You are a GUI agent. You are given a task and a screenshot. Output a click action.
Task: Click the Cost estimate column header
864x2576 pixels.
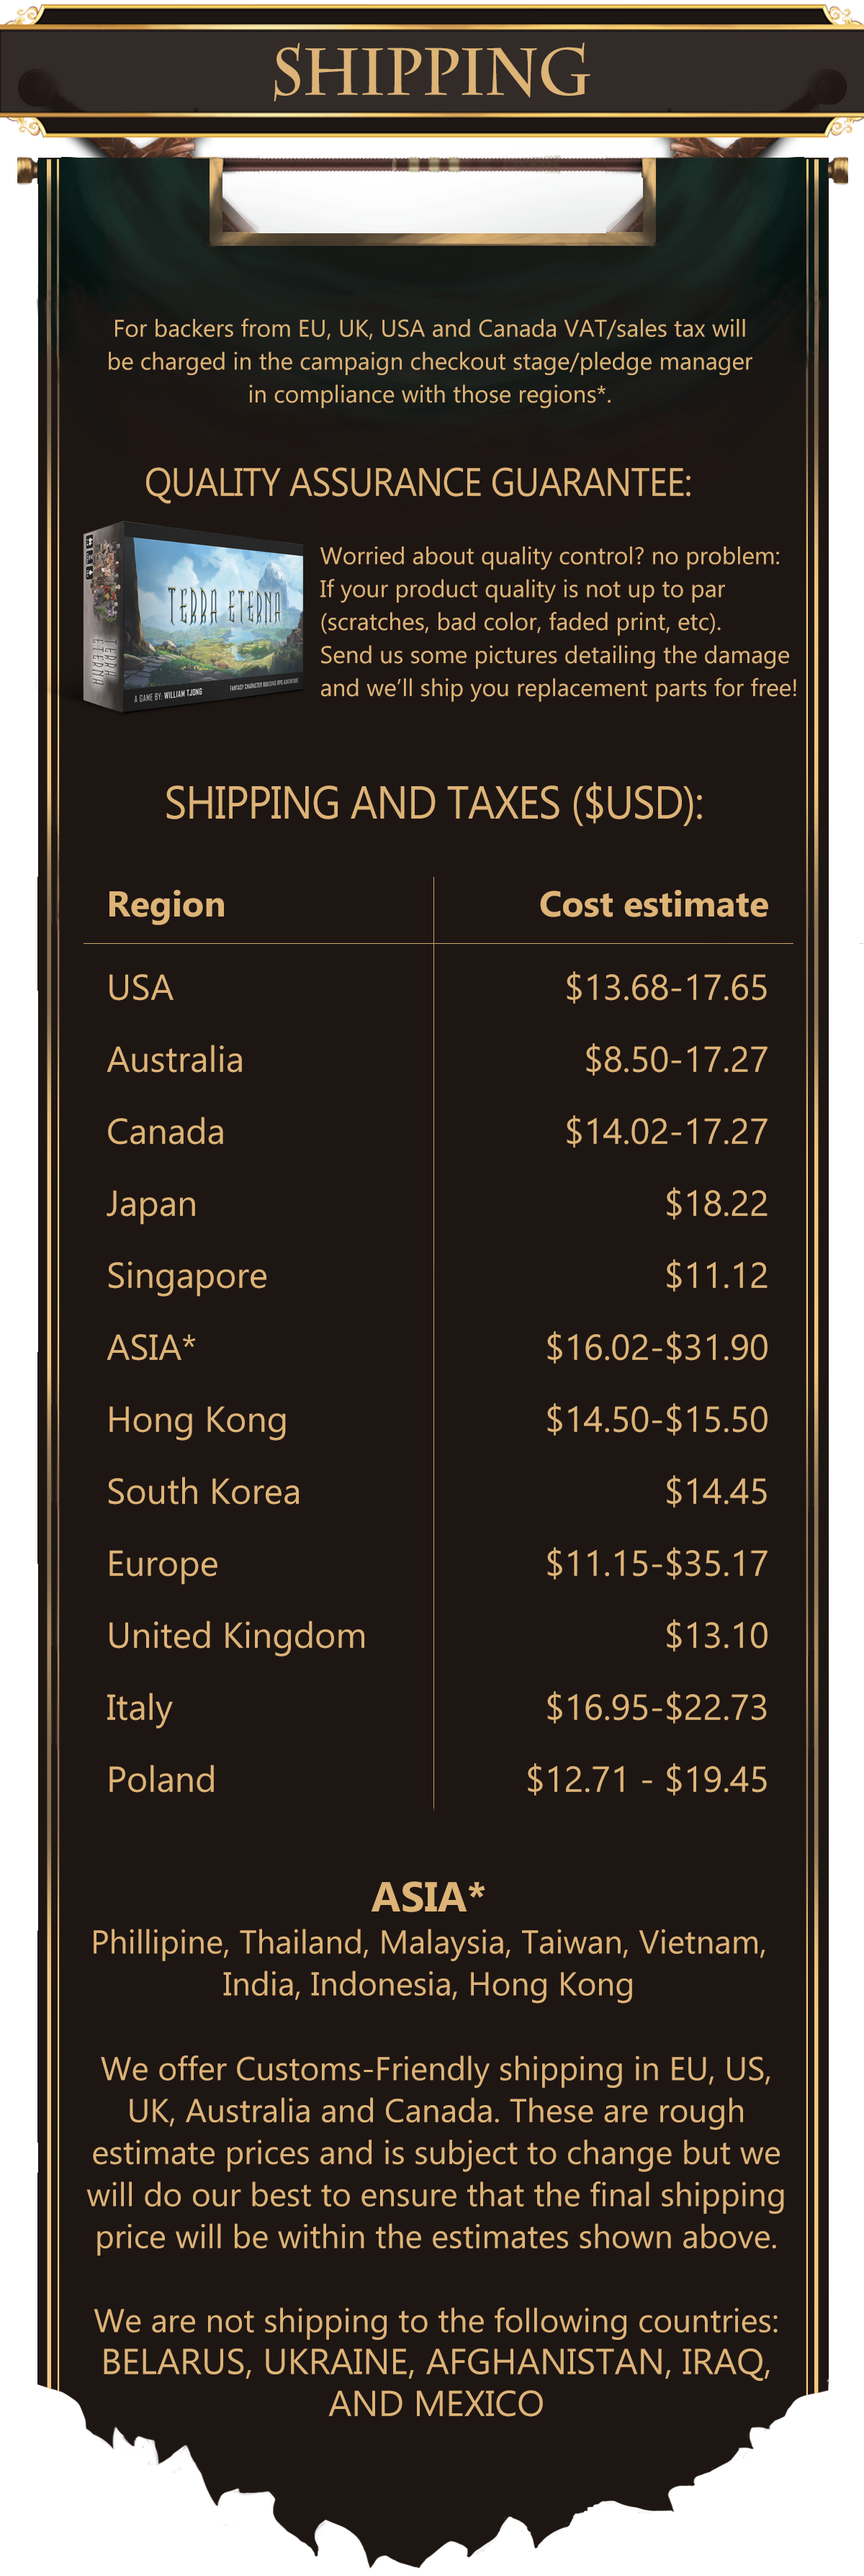click(x=653, y=904)
